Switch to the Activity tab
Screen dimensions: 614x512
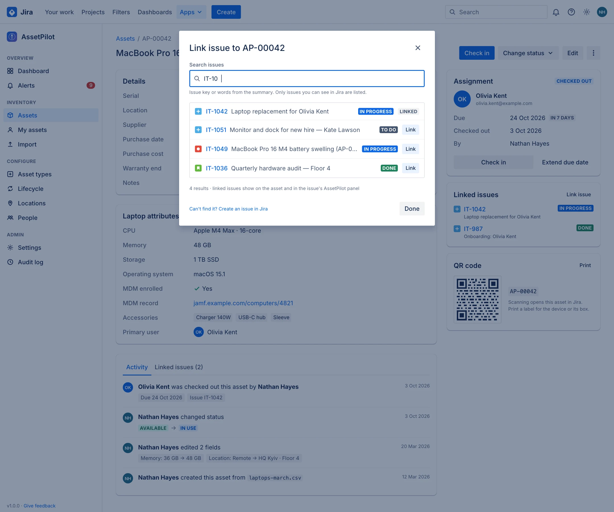tap(137, 367)
